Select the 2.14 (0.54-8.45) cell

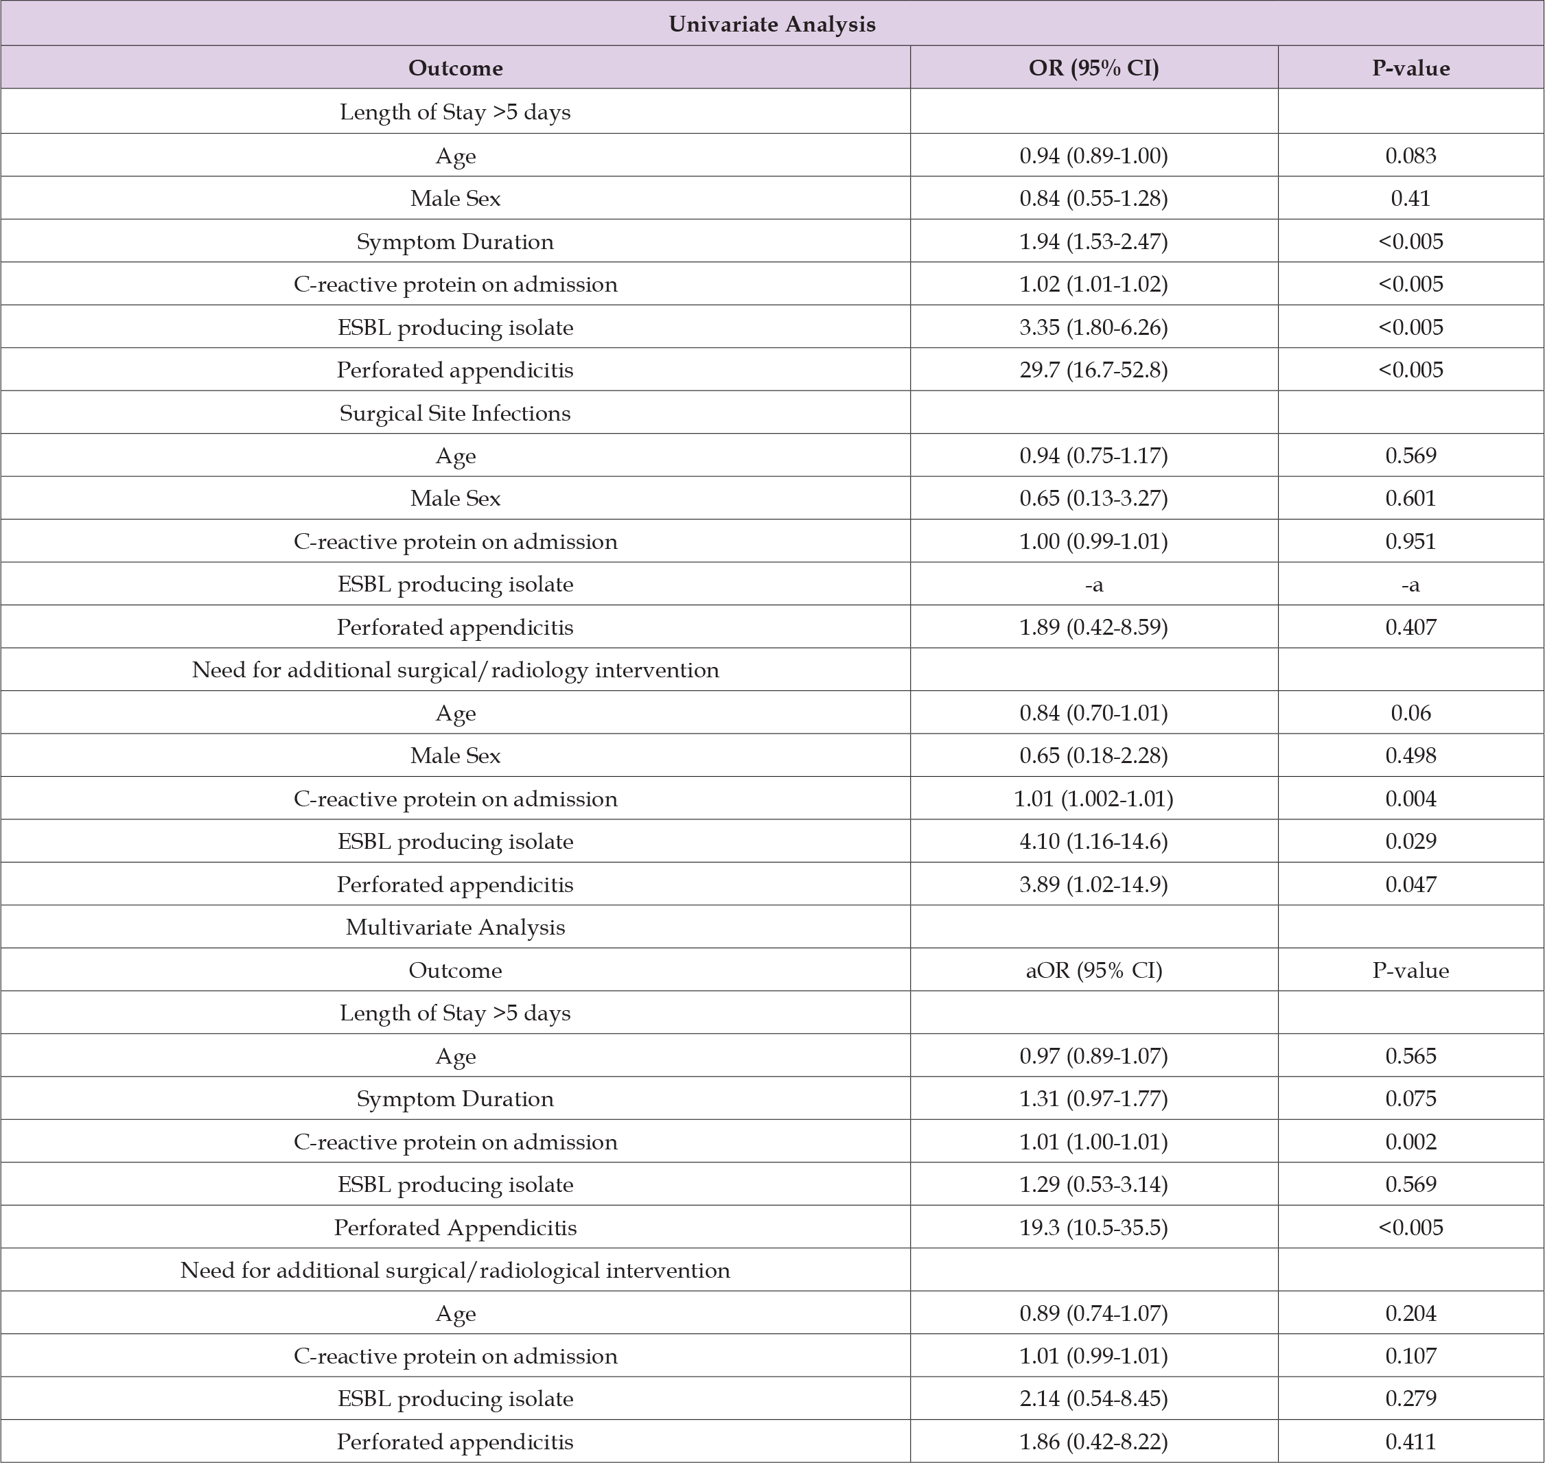(x=1093, y=1398)
